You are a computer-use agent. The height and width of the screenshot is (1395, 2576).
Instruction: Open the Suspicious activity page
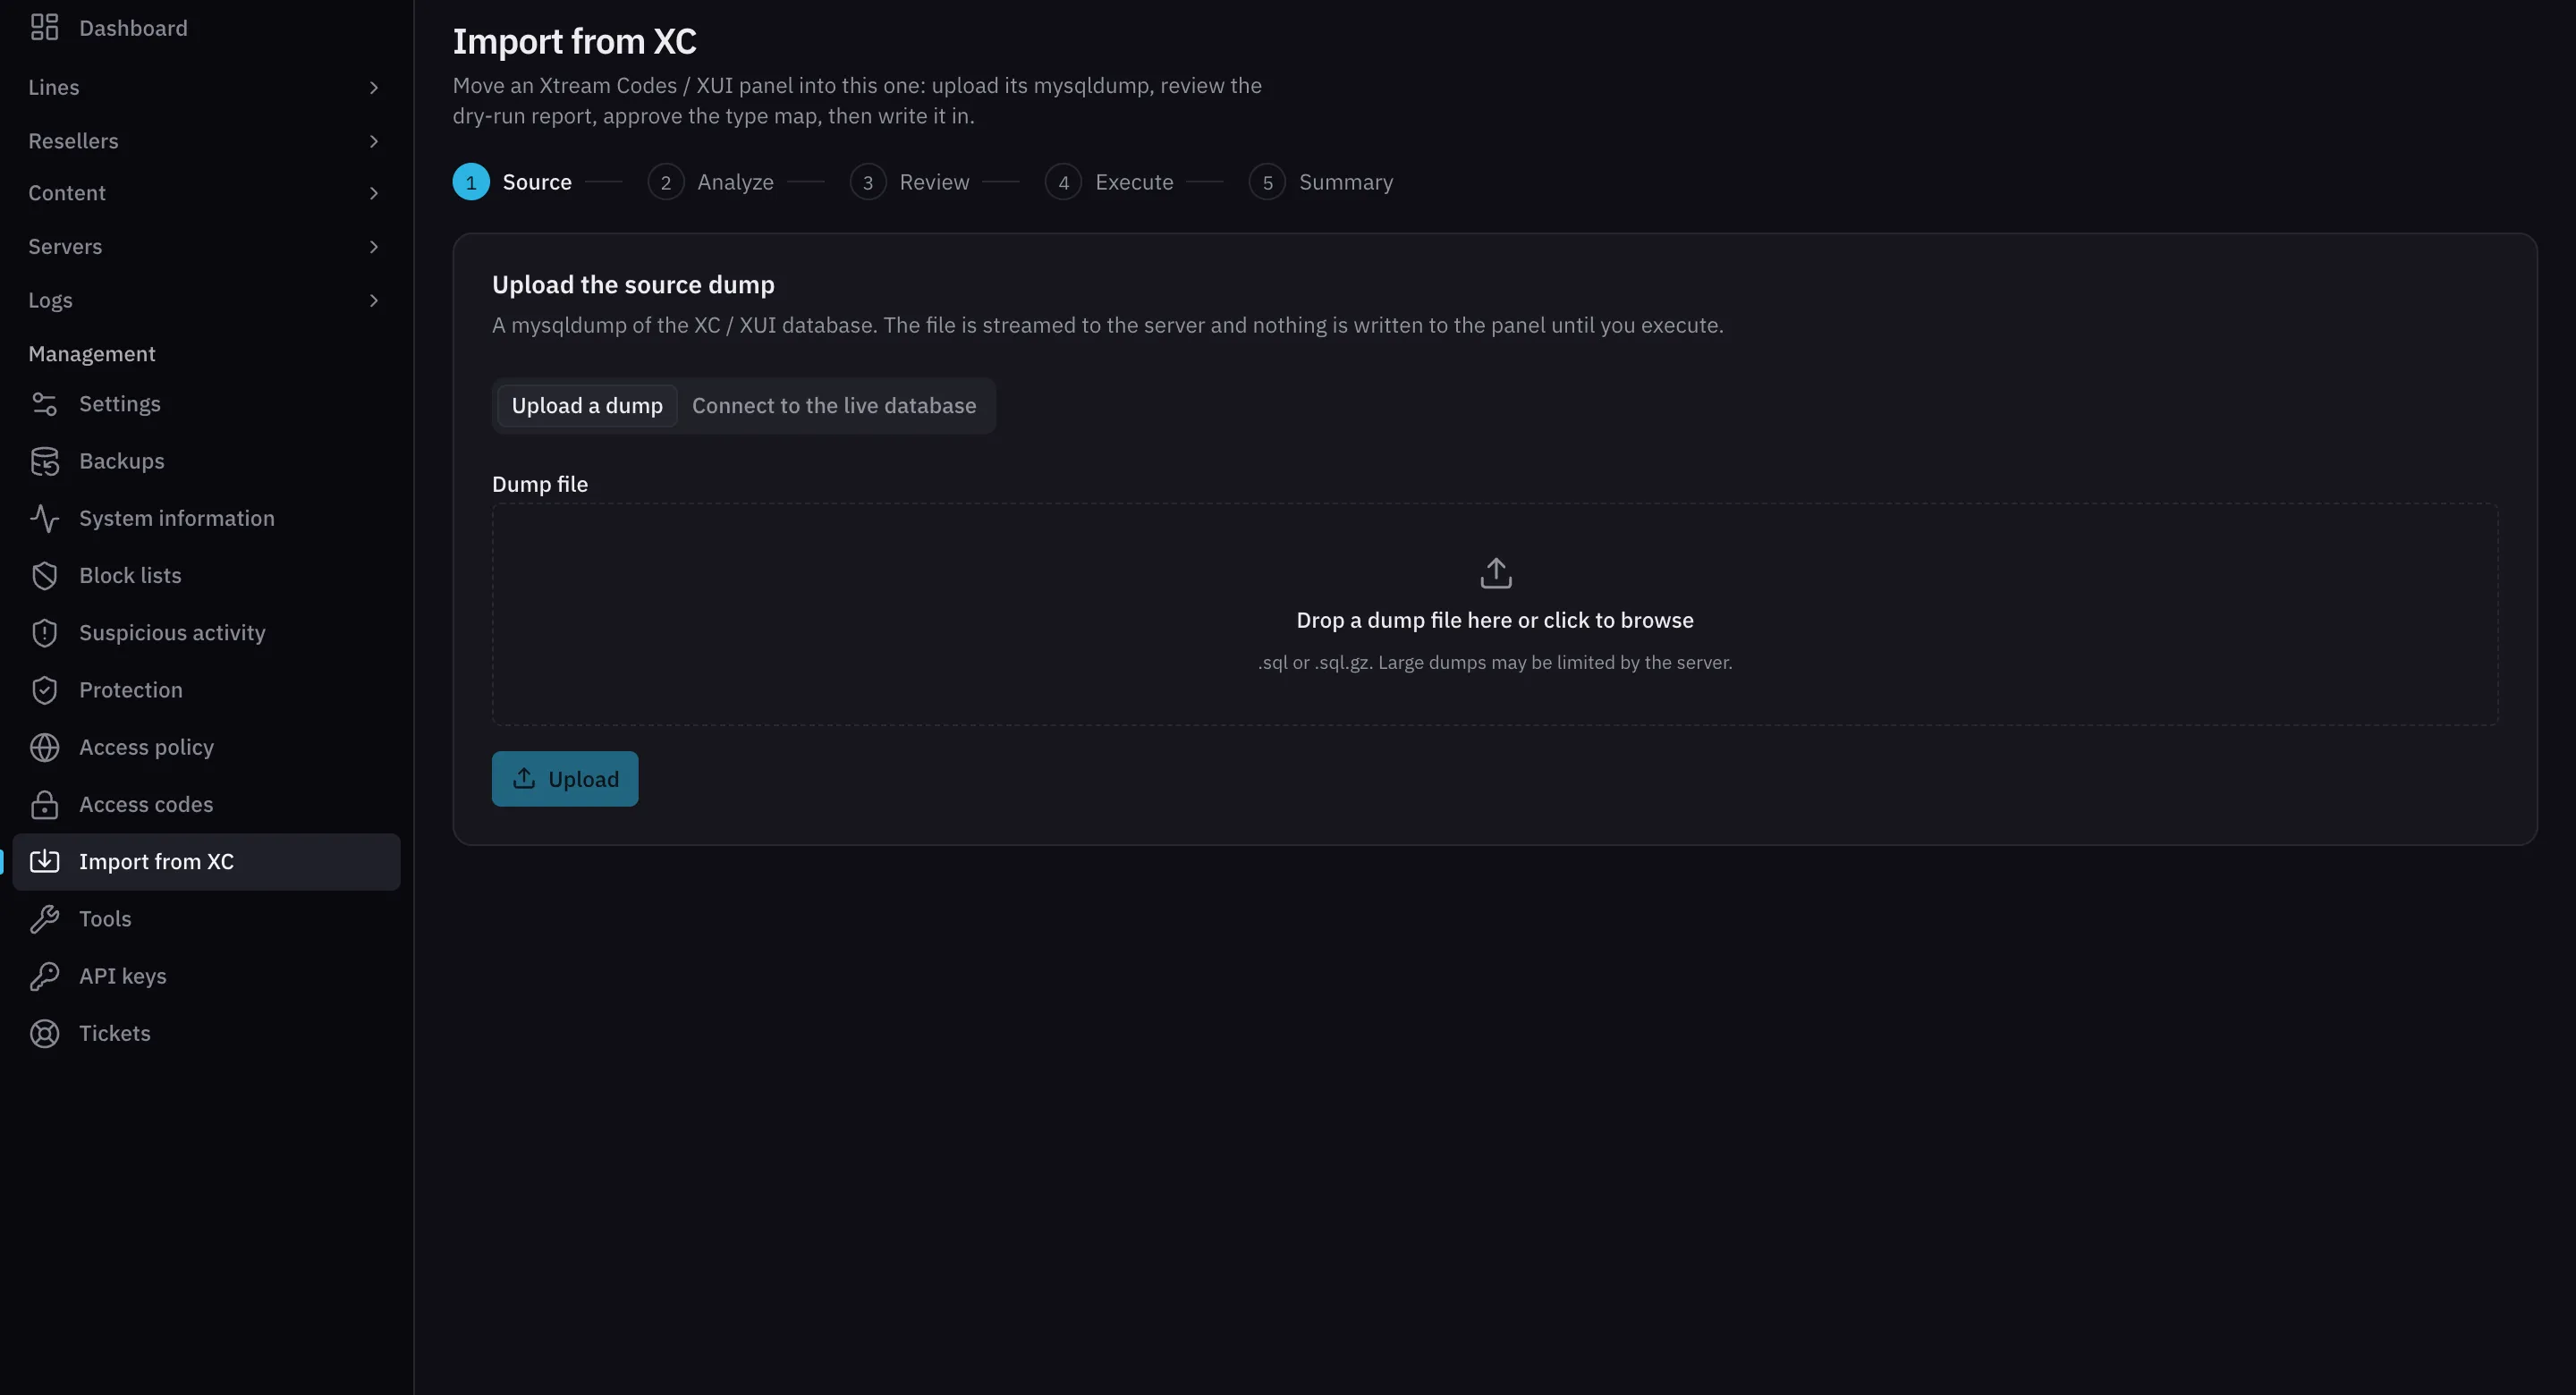tap(206, 633)
